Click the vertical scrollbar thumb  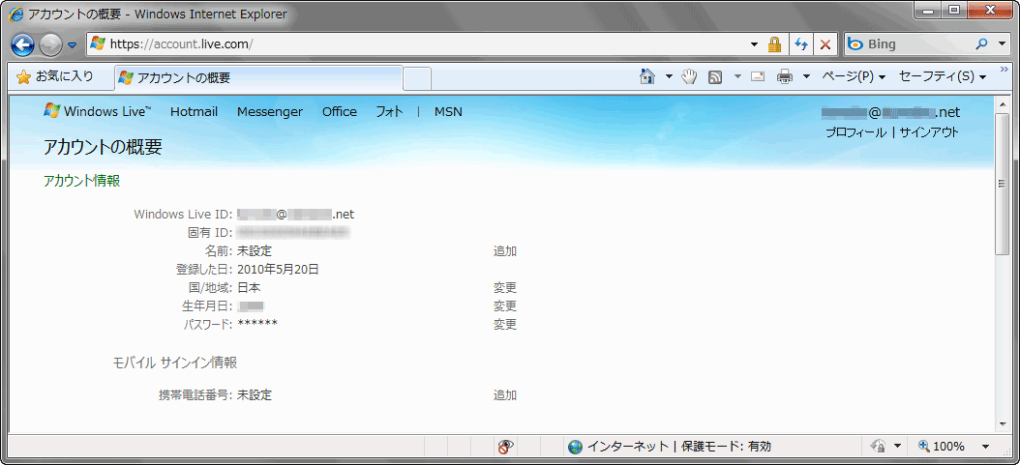pyautogui.click(x=1003, y=184)
